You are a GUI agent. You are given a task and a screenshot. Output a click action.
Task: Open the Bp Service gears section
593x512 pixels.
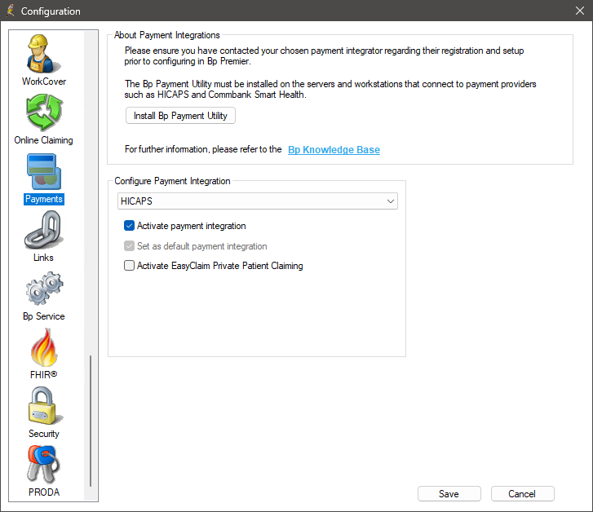point(44,296)
